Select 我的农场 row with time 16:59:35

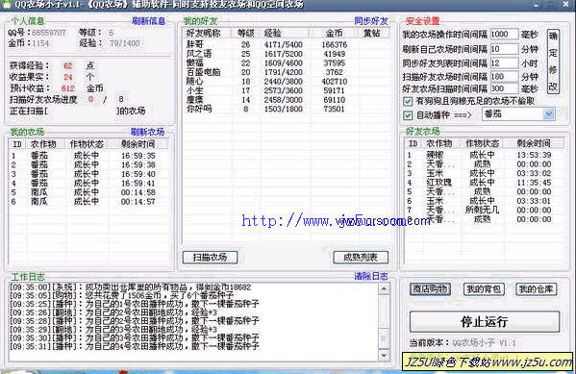click(x=88, y=156)
